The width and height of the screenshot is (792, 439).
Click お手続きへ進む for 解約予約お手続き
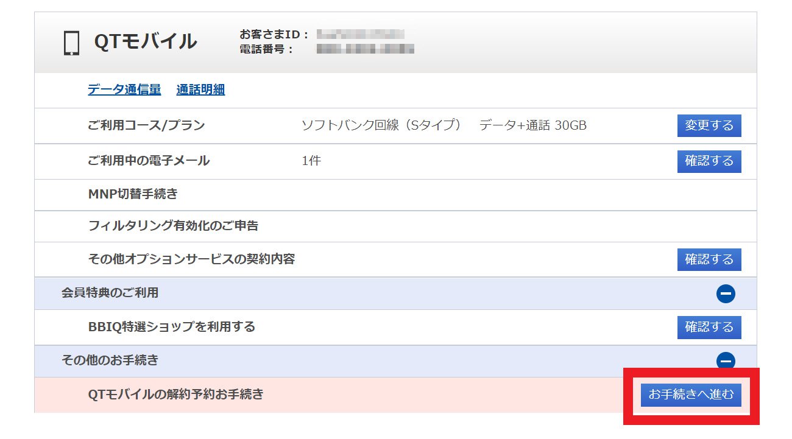691,395
